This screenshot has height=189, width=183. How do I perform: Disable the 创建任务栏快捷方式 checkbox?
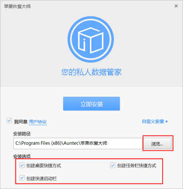(112, 166)
